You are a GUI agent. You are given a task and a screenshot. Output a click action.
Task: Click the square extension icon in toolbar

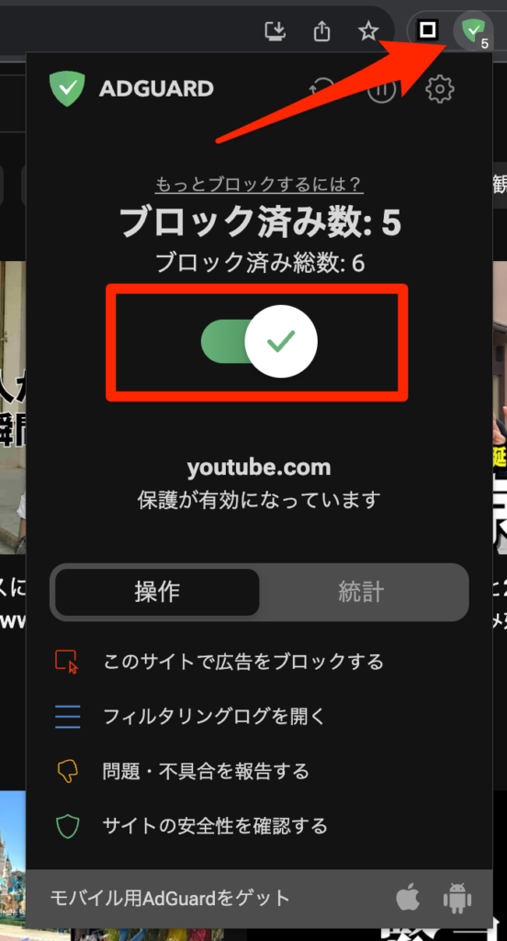(427, 29)
